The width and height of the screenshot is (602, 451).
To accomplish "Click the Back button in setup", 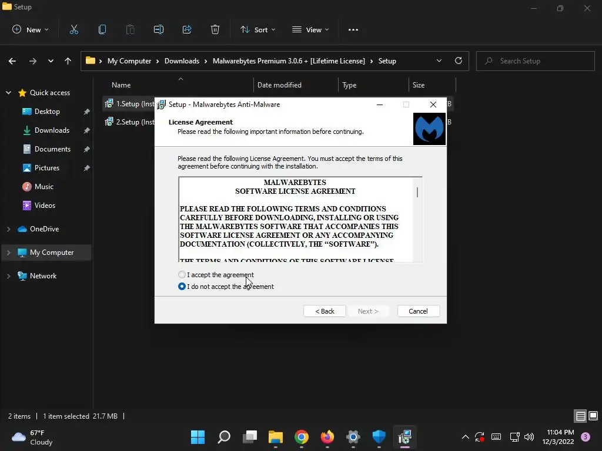I will coord(325,311).
